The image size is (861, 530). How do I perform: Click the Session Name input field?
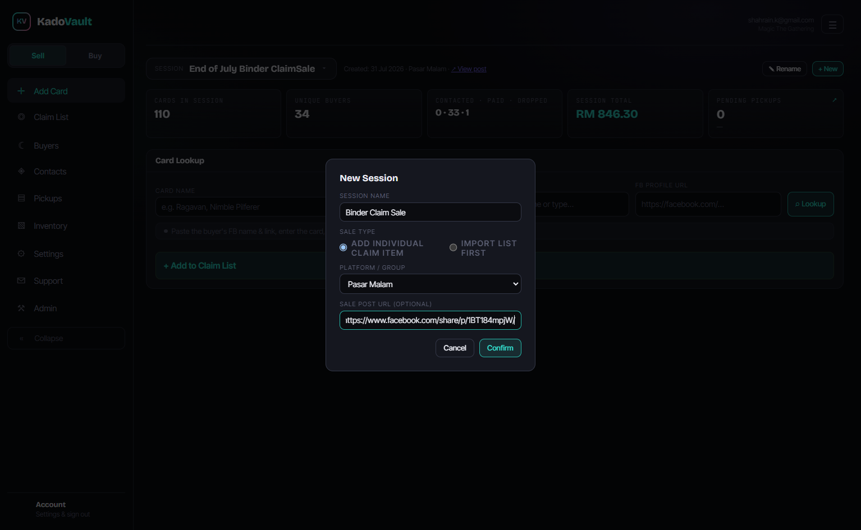click(430, 212)
